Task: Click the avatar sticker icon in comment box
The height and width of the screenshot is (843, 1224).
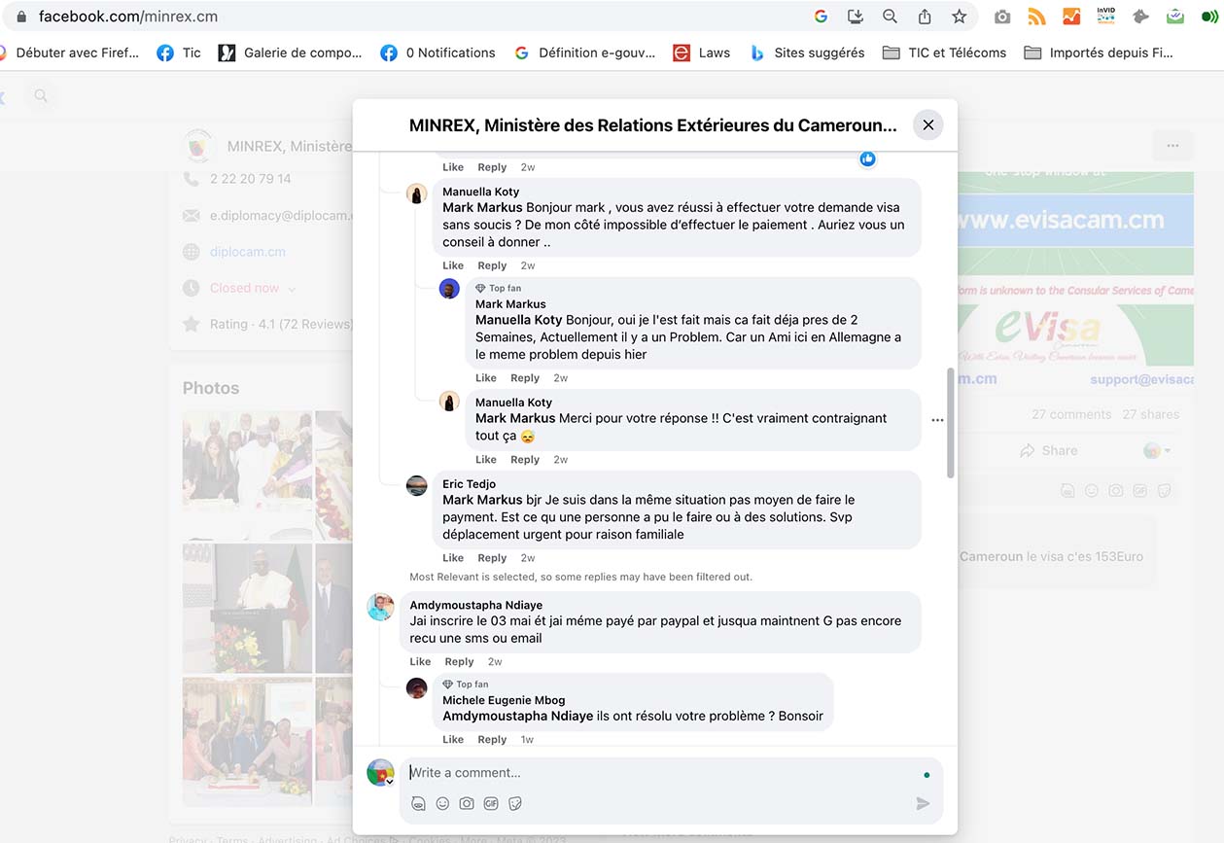Action: pos(418,803)
